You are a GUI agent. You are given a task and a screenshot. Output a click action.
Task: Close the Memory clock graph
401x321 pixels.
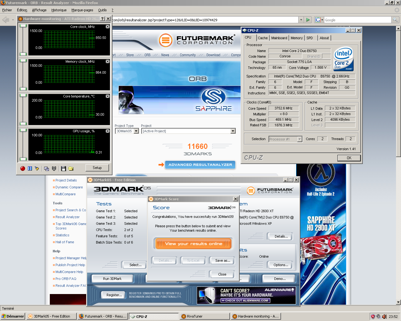pos(107,61)
